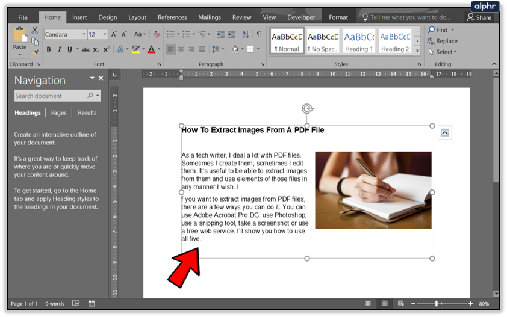Click the zoom slider in status bar
Screen dimensions: 507x317
tap(437, 304)
